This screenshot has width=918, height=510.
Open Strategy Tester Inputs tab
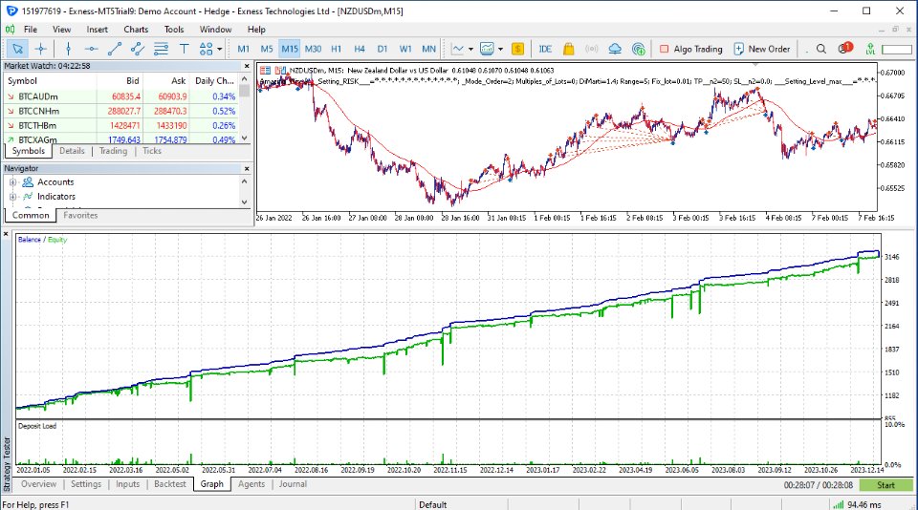click(x=127, y=484)
